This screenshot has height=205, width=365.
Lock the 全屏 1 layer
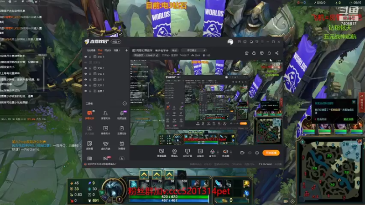[x=90, y=91]
